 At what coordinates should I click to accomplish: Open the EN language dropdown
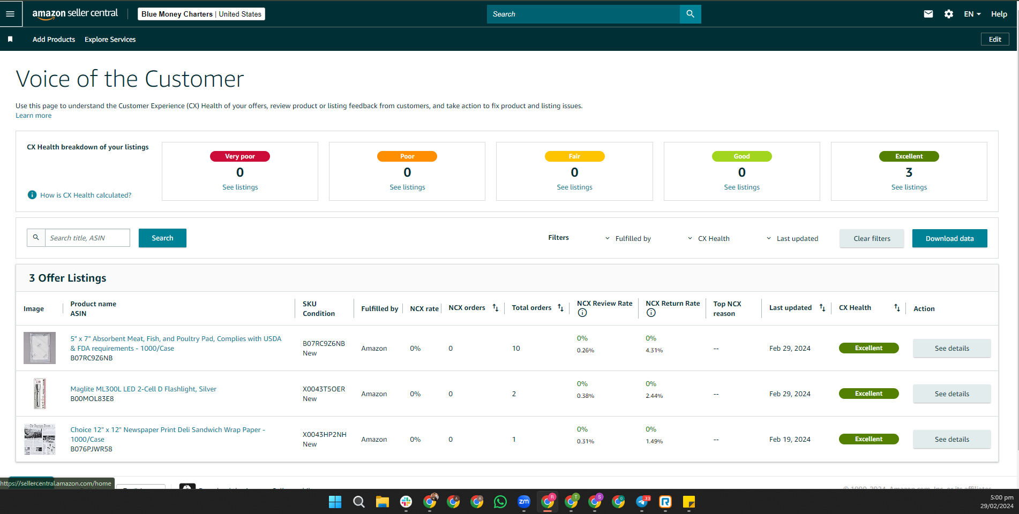(972, 14)
